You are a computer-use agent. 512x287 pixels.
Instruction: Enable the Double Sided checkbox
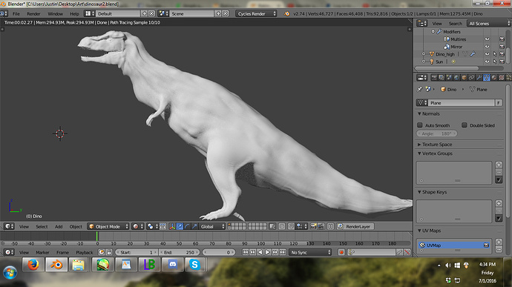tap(464, 125)
